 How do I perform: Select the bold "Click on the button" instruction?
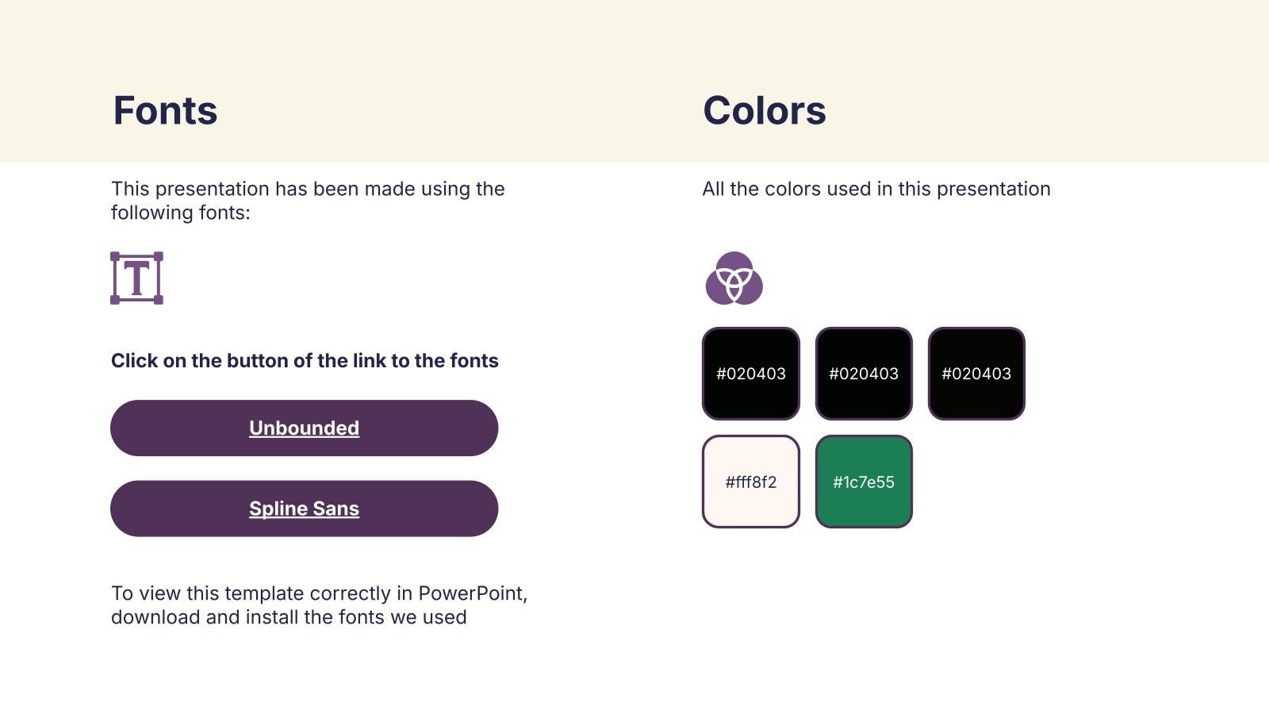point(305,361)
